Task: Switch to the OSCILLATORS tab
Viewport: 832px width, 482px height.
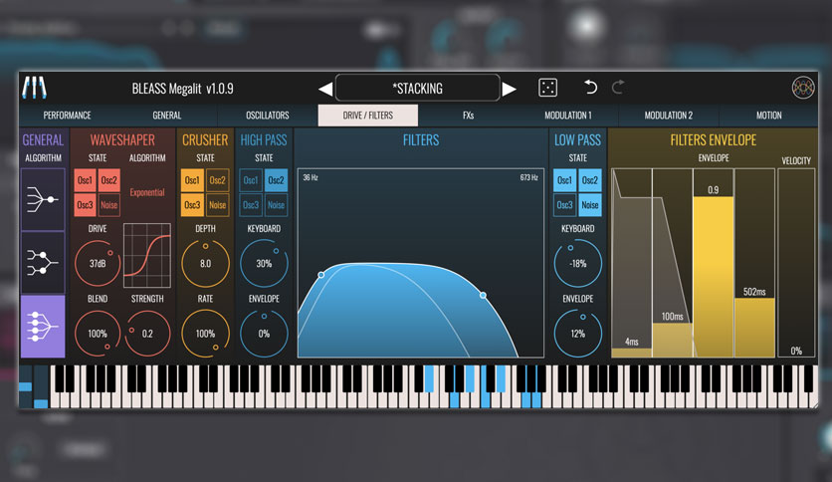Action: pyautogui.click(x=268, y=116)
